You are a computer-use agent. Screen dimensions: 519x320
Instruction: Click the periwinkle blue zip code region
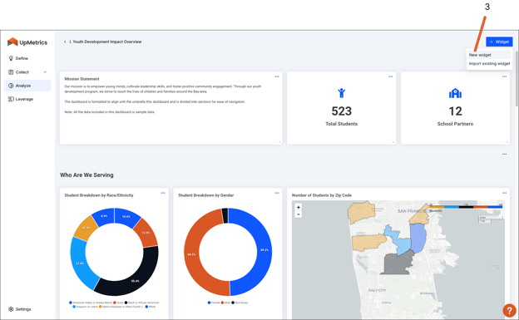click(x=418, y=238)
